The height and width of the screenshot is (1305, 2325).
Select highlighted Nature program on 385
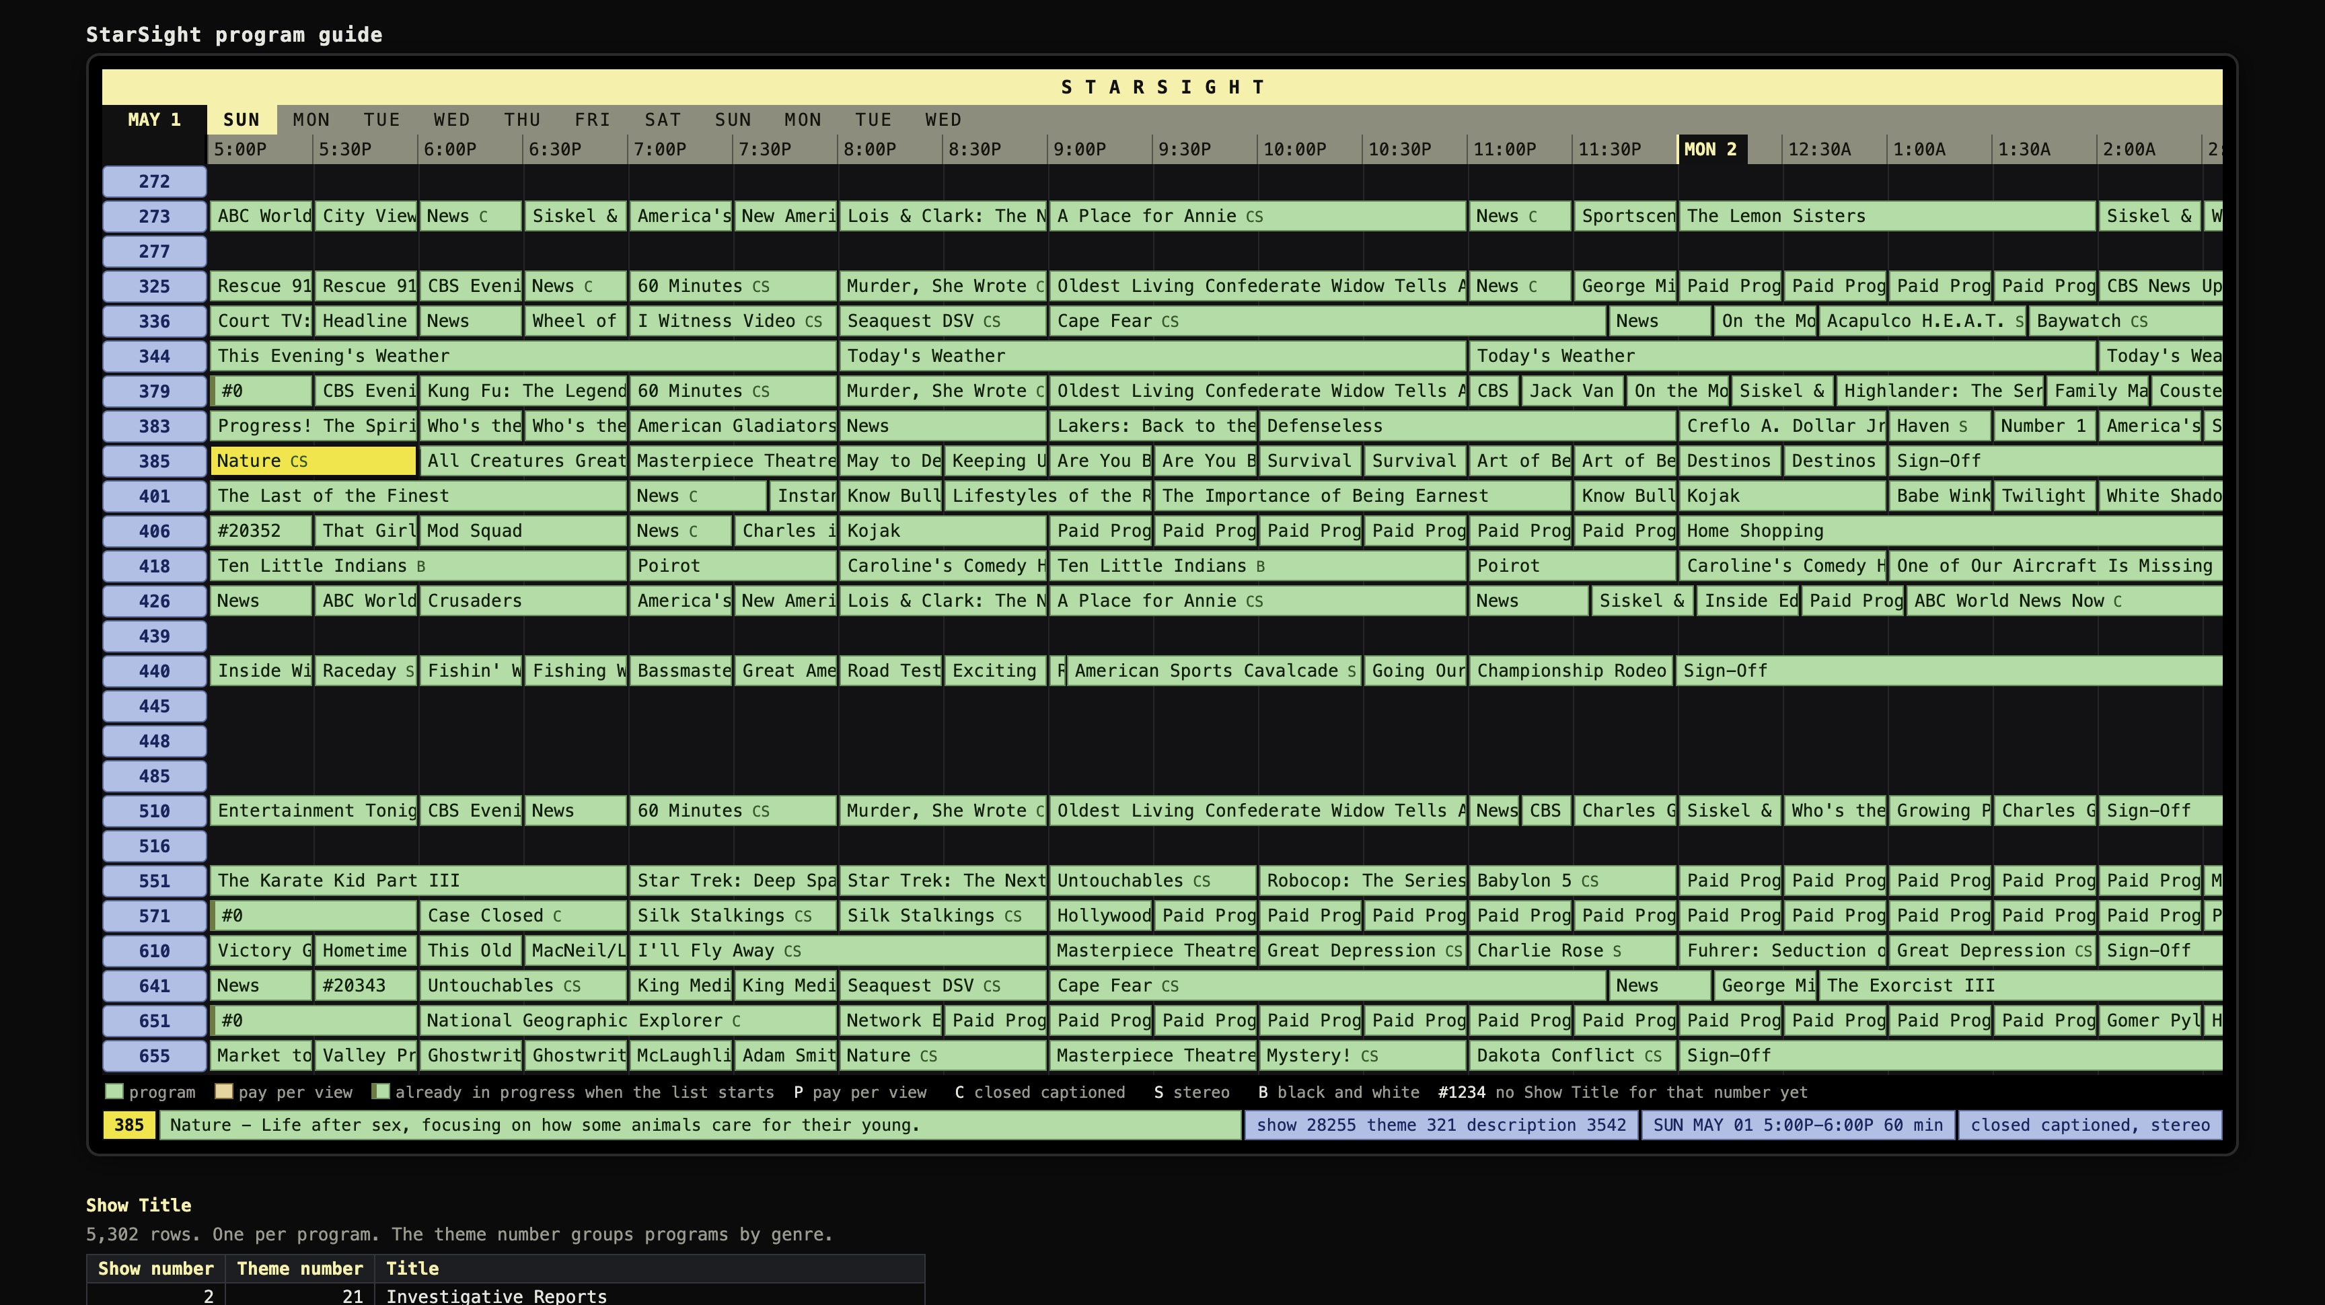pyautogui.click(x=313, y=461)
